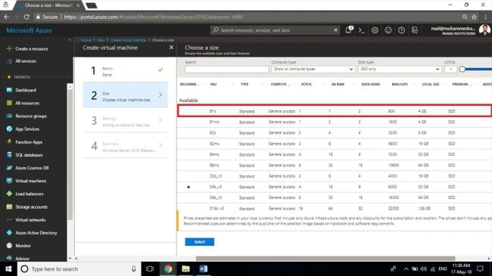Viewport: 492px width, 276px height.
Task: Select the recommended D4s_v3 size row
Action: coord(335,187)
